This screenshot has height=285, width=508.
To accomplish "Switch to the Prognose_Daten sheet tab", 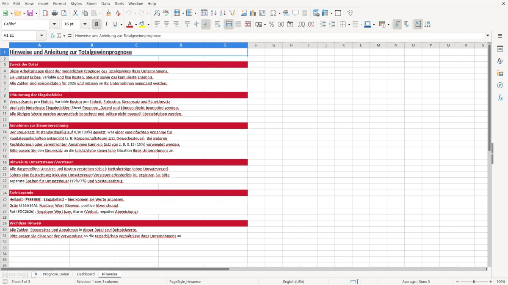I will click(x=56, y=274).
